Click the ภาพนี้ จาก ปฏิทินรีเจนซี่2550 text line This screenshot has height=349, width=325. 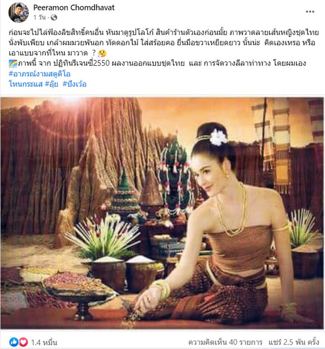[157, 64]
